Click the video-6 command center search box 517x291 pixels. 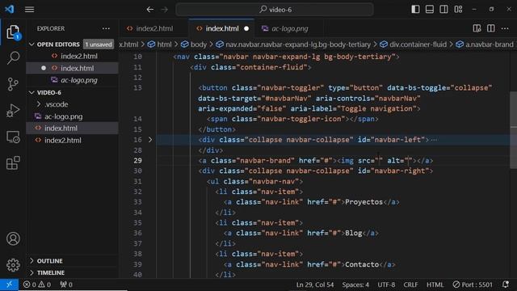pyautogui.click(x=275, y=10)
